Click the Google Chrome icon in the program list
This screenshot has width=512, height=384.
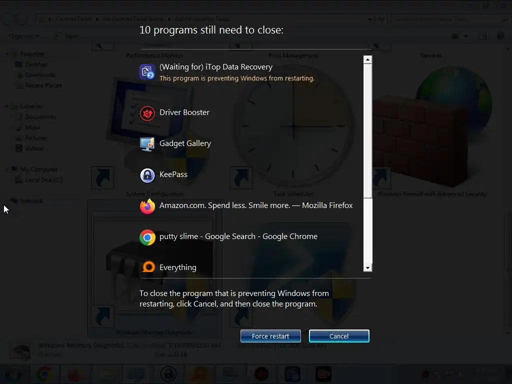[x=147, y=237]
